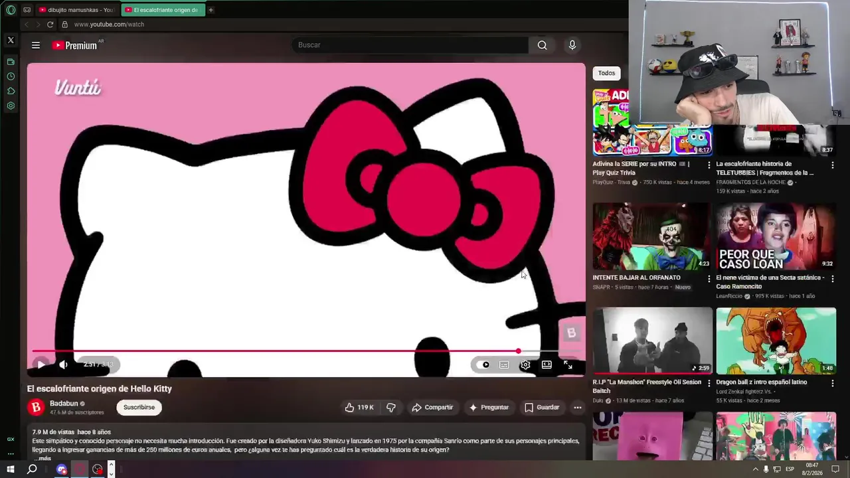Show hidden system tray icons

point(755,469)
